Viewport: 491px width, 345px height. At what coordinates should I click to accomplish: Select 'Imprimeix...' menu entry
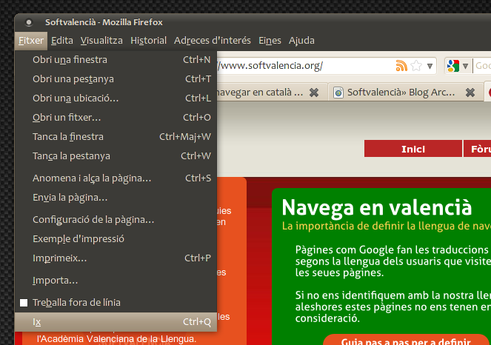click(x=116, y=258)
